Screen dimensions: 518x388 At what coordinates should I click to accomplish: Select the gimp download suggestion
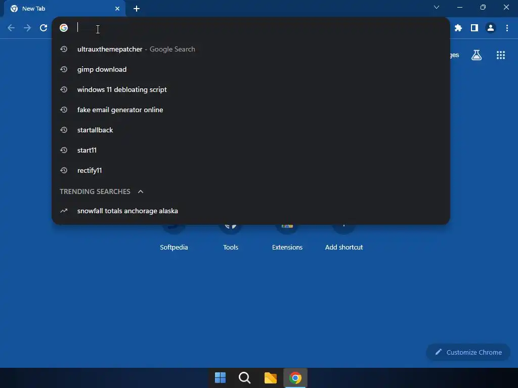click(x=251, y=69)
